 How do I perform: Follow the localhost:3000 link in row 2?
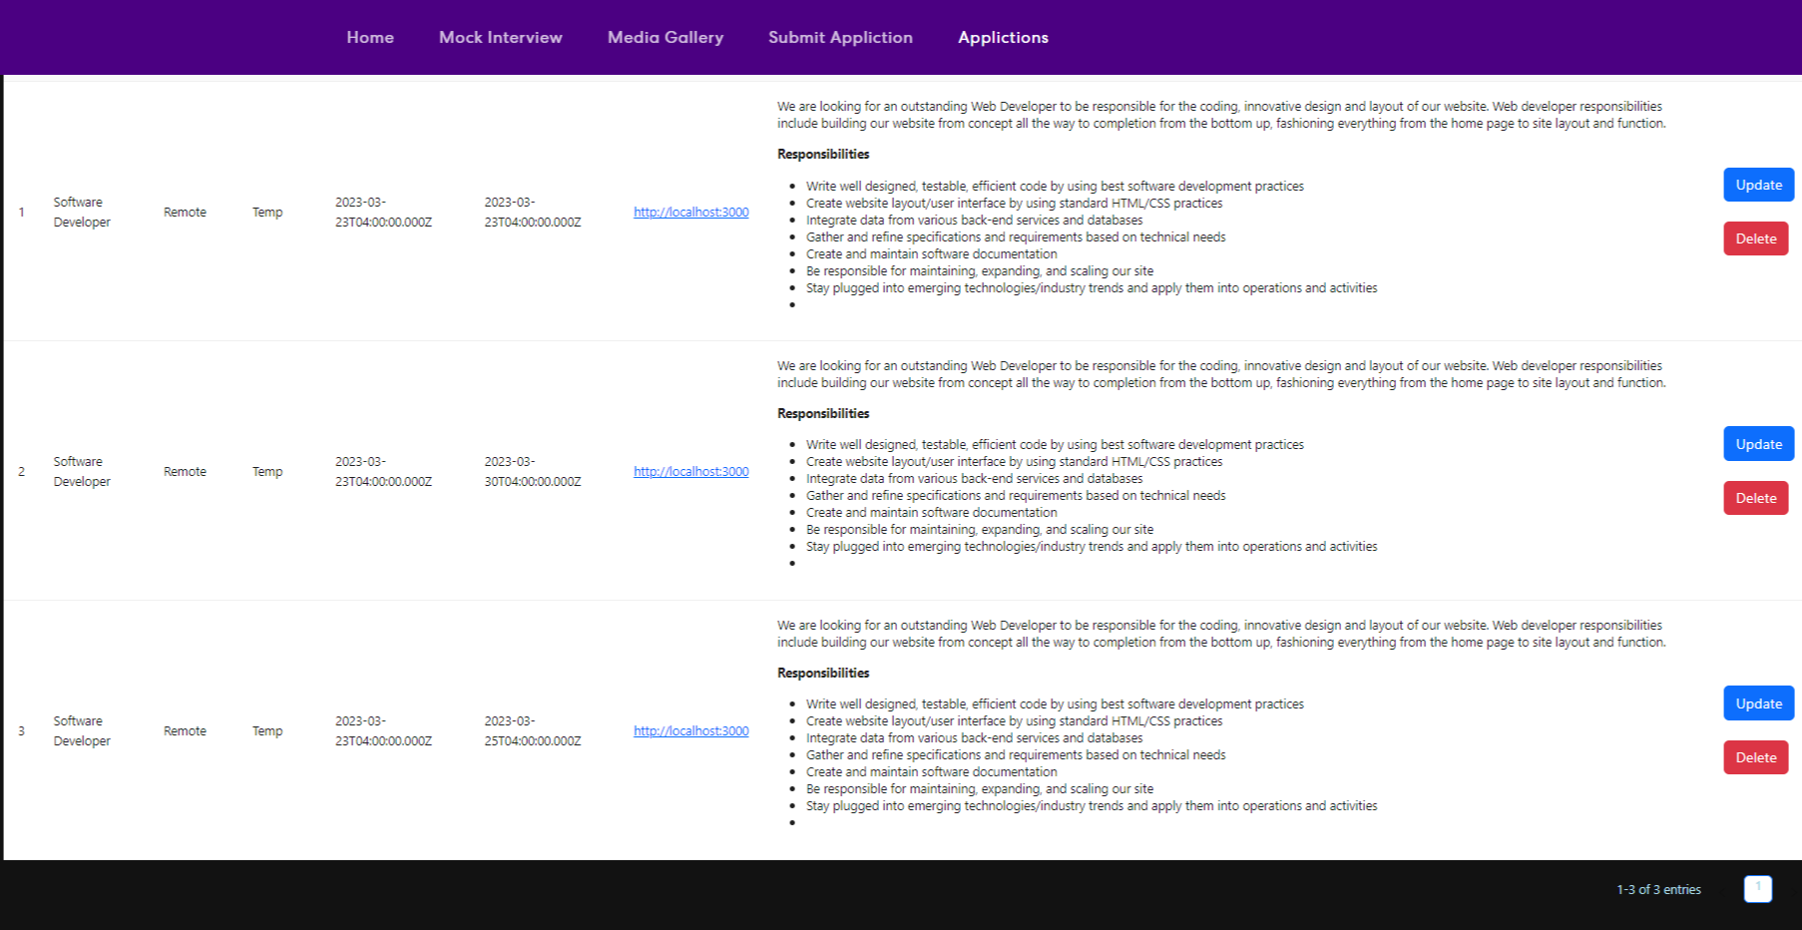[x=690, y=471]
